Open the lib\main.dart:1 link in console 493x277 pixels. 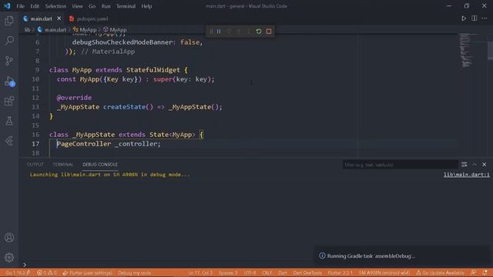pyautogui.click(x=467, y=175)
